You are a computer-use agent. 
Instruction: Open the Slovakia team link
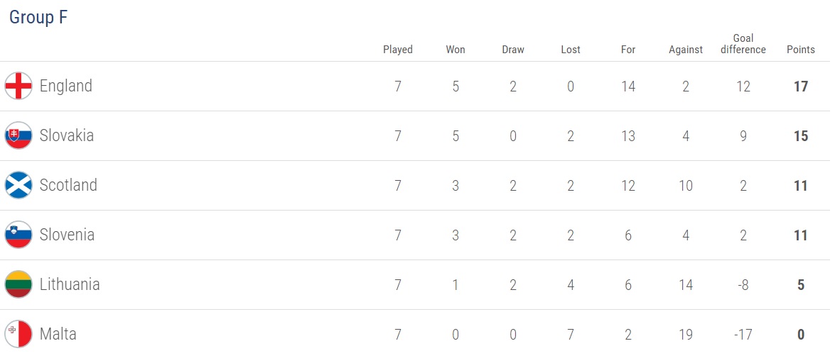coord(67,136)
